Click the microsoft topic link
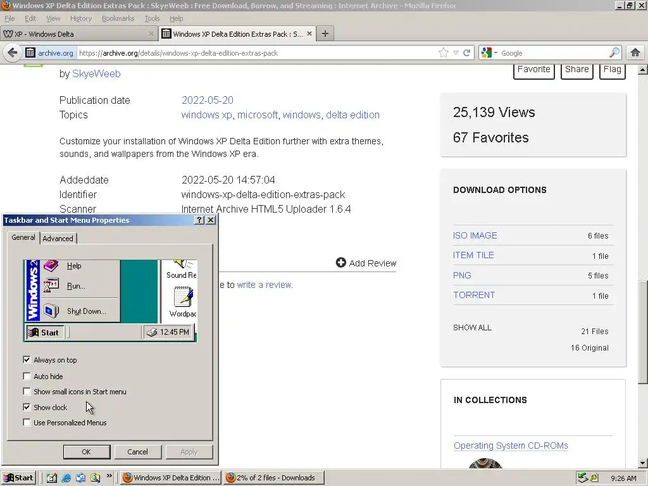The image size is (648, 486). coord(258,115)
